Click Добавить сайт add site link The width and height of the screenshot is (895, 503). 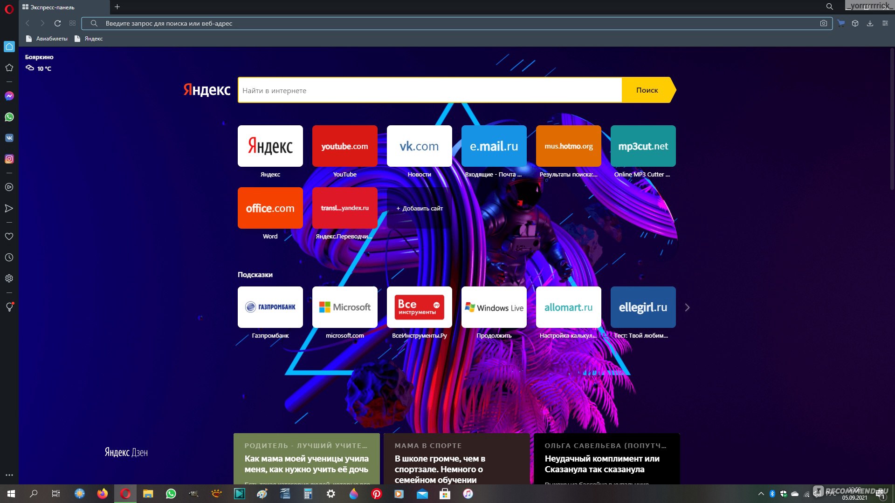[x=419, y=208]
